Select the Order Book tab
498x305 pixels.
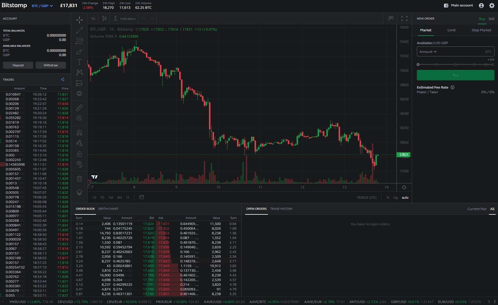85,209
